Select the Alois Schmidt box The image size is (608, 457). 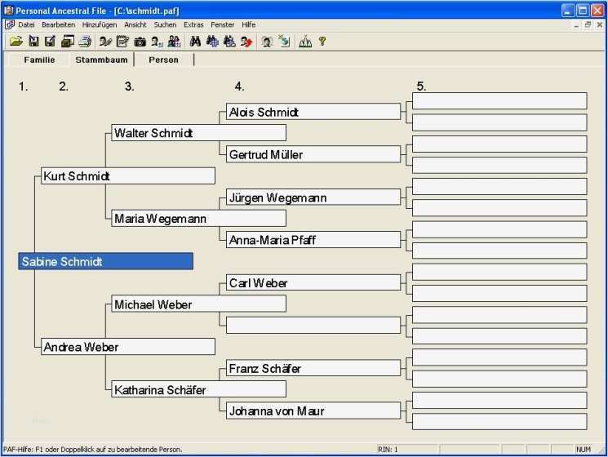point(313,112)
